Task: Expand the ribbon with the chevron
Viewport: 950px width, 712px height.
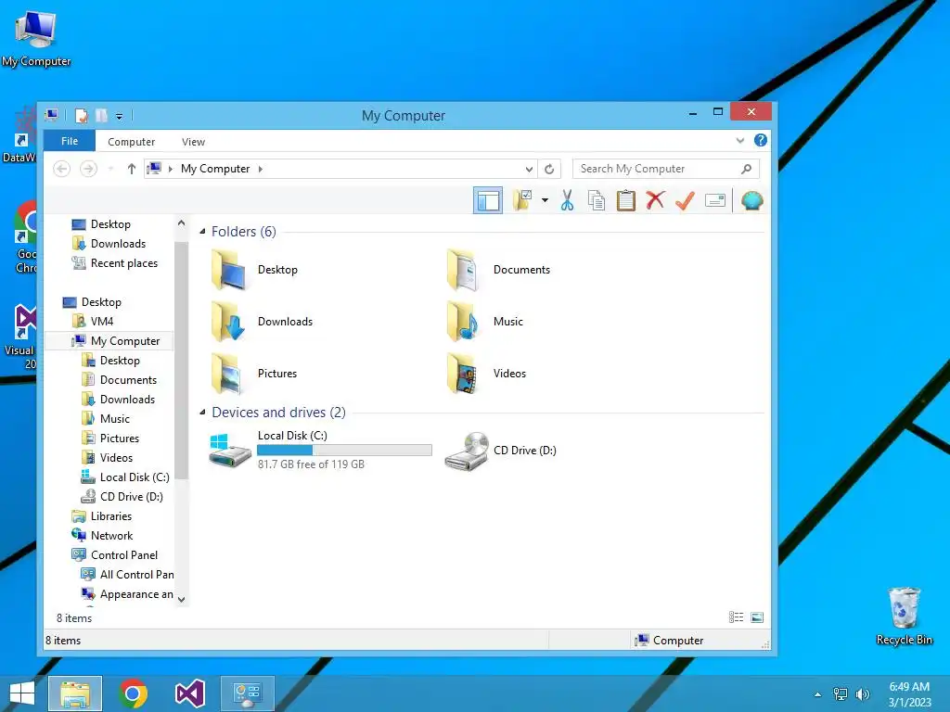Action: 739,141
